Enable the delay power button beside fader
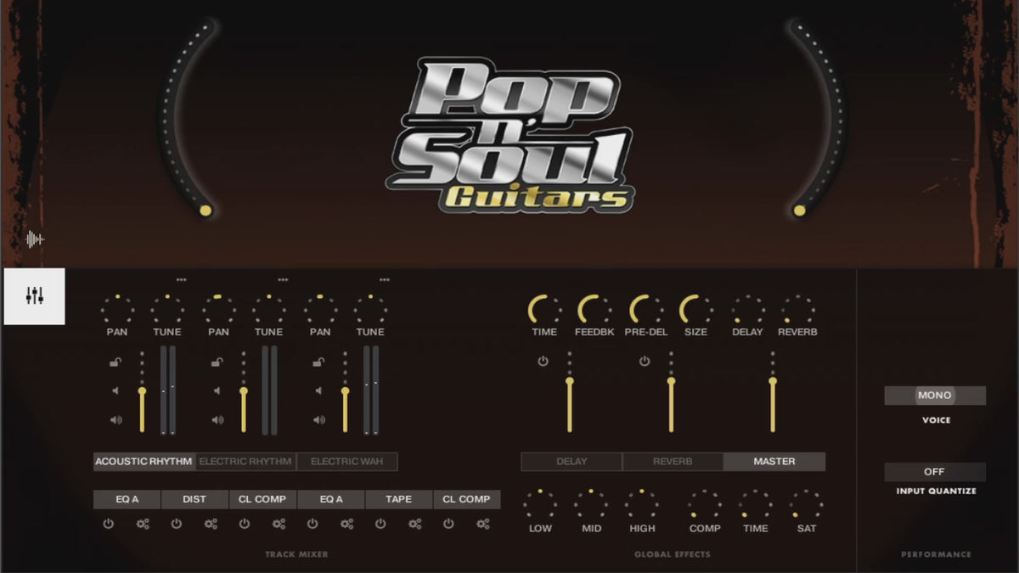Screen dimensions: 1019x573 tap(543, 362)
